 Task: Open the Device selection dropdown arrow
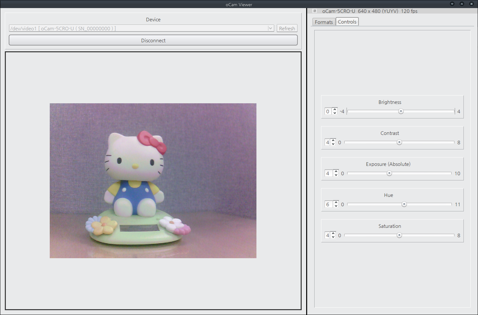pos(270,28)
